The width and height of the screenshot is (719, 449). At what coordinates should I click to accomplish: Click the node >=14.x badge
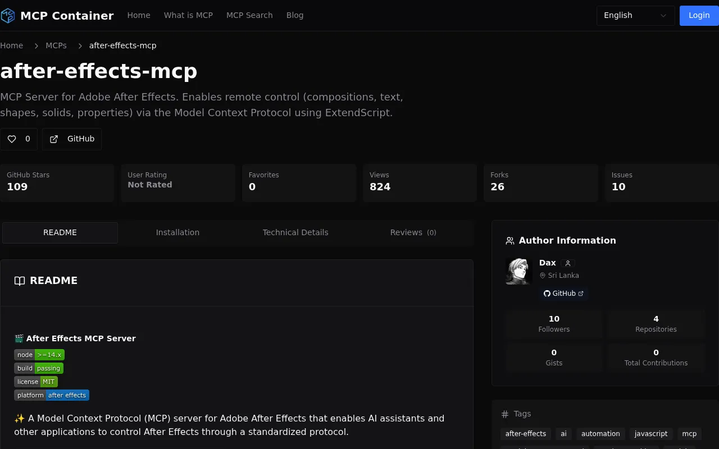(x=39, y=355)
